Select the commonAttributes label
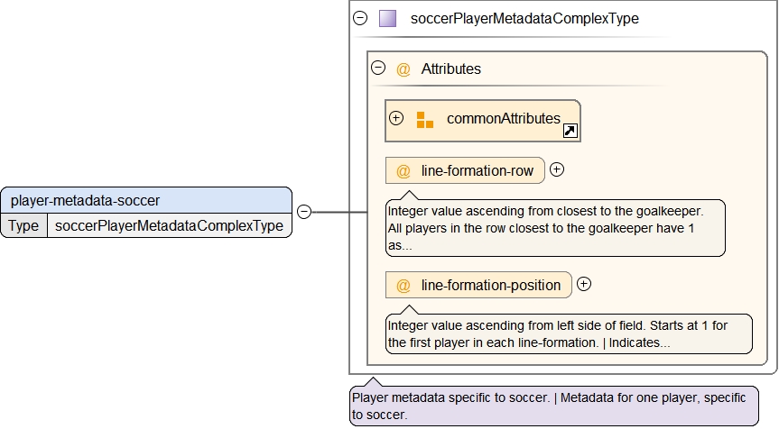 click(x=503, y=119)
